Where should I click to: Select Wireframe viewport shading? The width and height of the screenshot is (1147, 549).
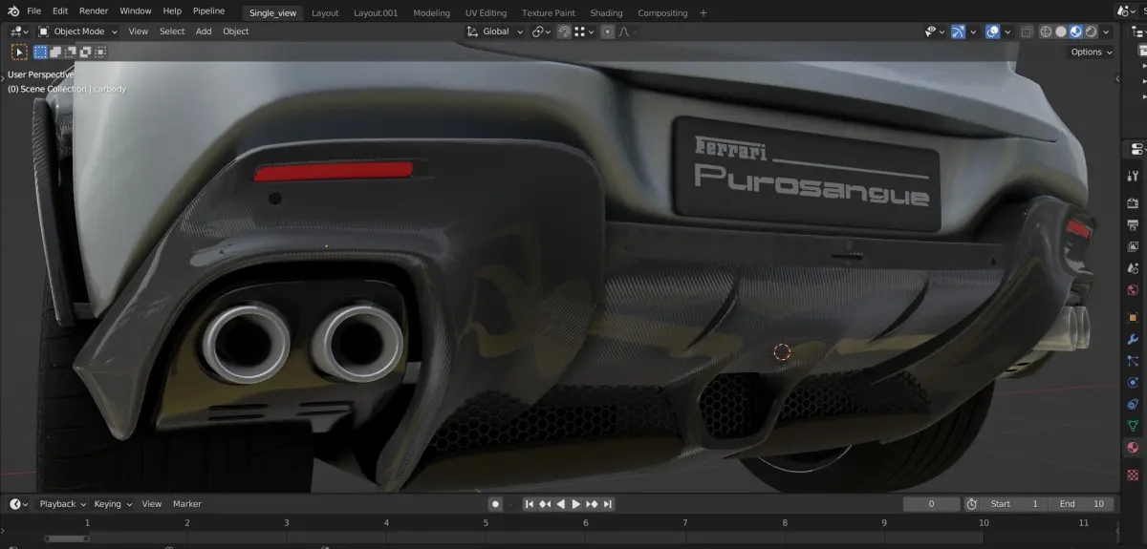1046,32
